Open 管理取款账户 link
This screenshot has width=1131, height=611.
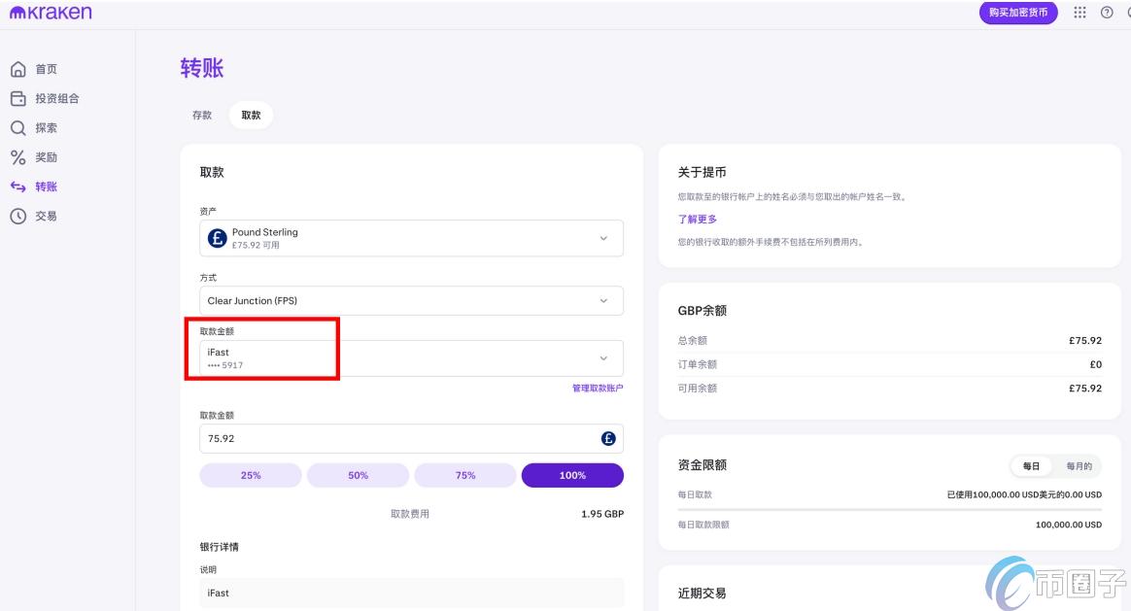click(x=596, y=387)
